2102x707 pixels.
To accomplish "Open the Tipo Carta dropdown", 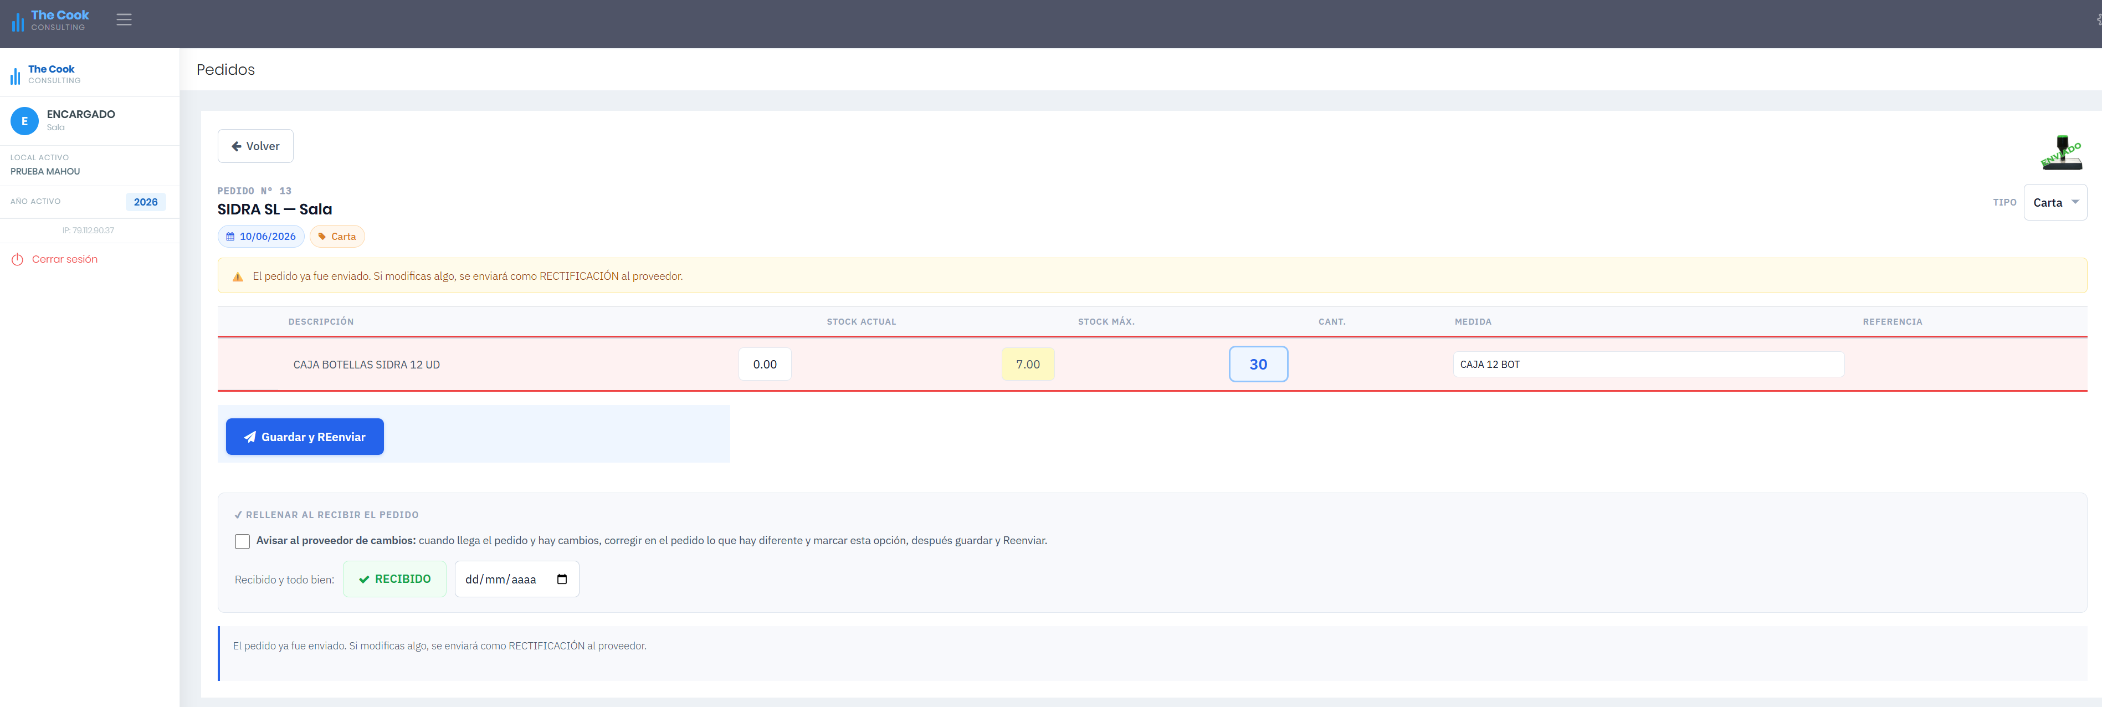I will [2055, 202].
